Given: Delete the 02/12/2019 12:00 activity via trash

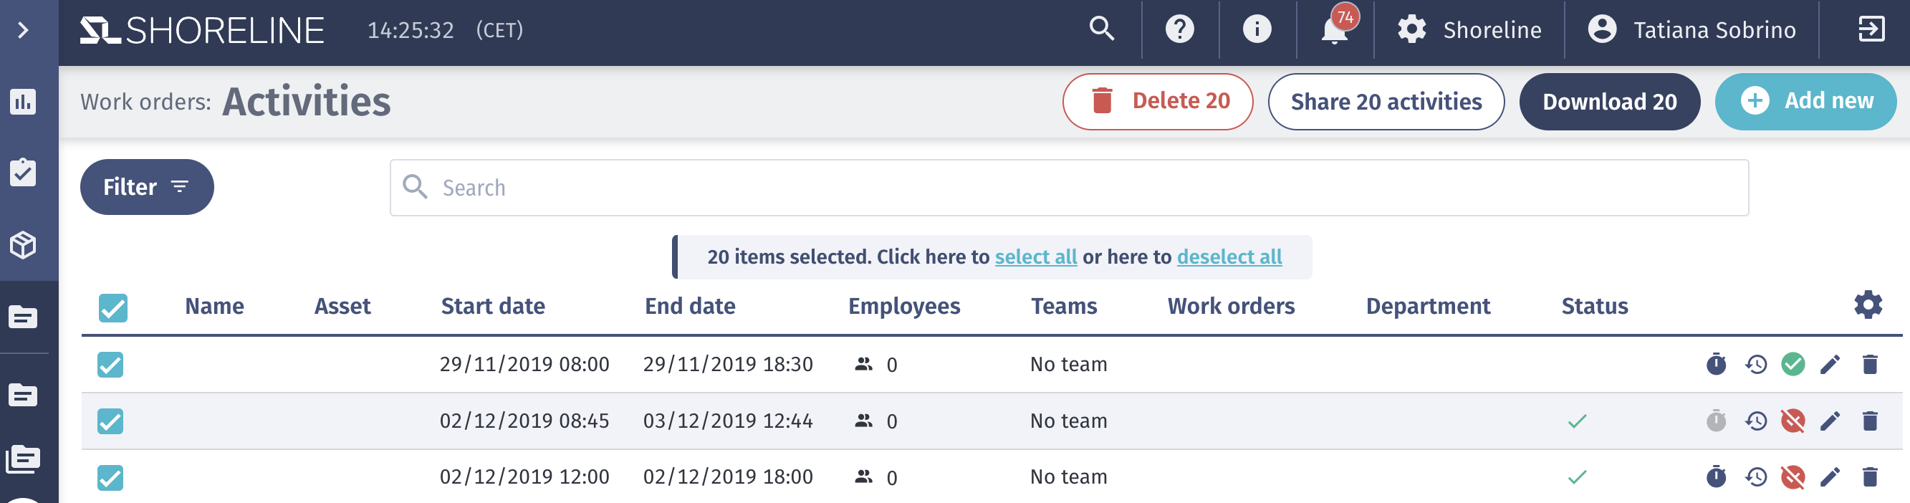Looking at the screenshot, I should [x=1869, y=476].
